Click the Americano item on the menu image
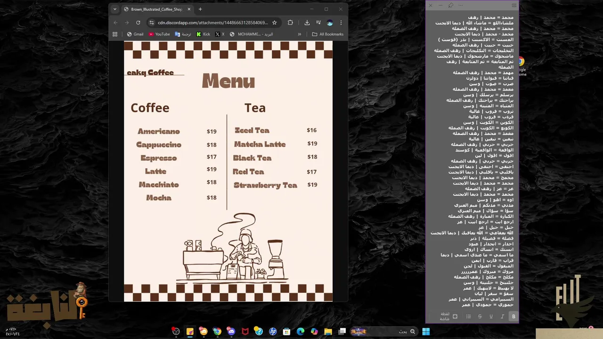 (x=159, y=131)
